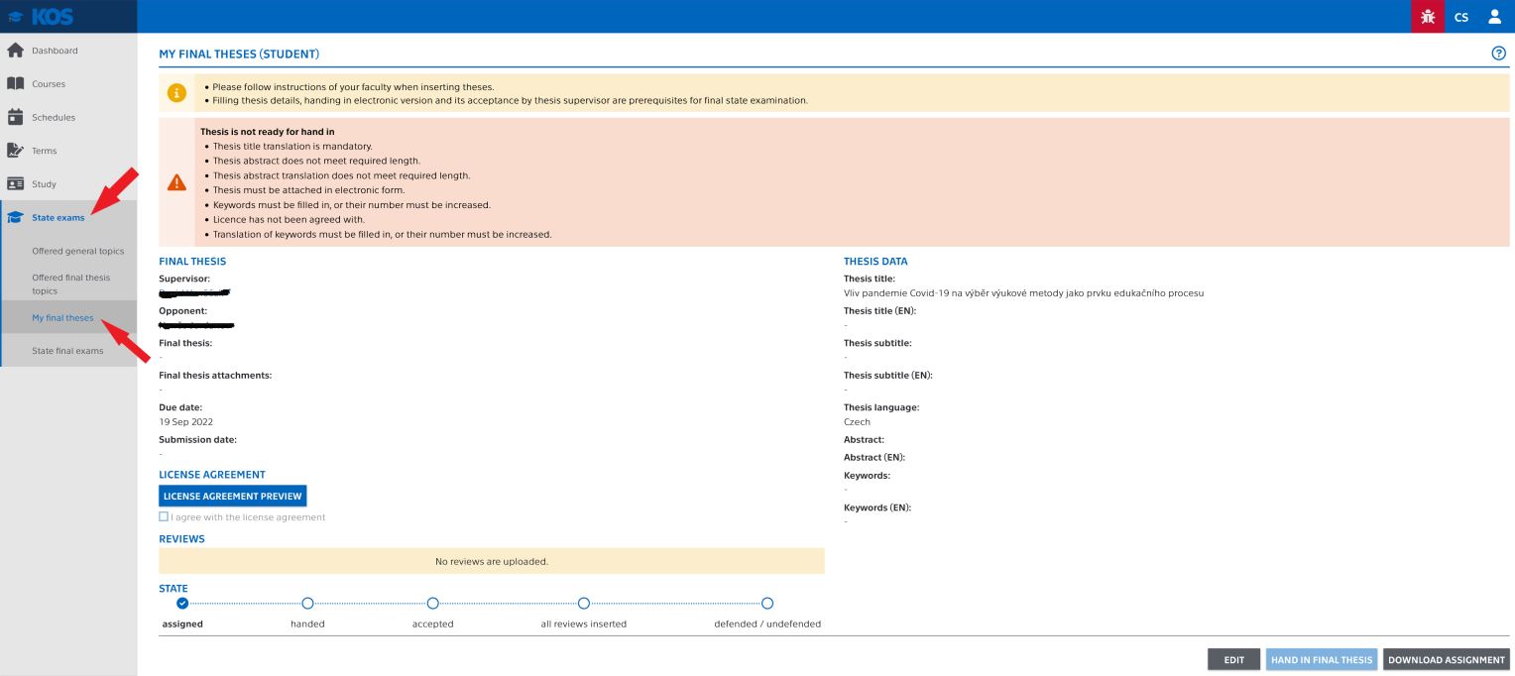Click 'all reviews inserted' state step circle
This screenshot has height=676, width=1515.
click(584, 603)
